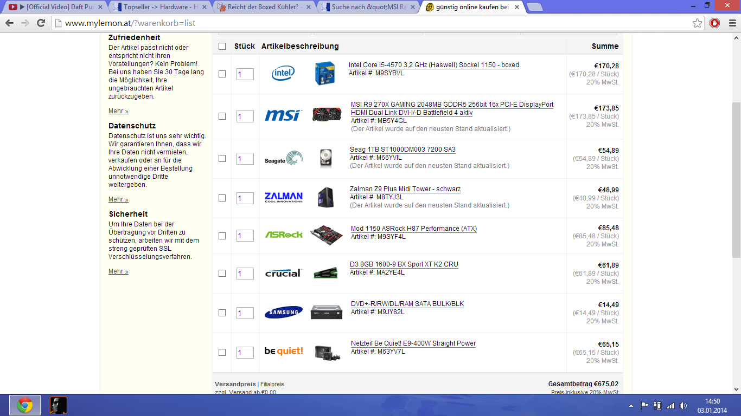Click the Seagate brand logo
This screenshot has width=741, height=416.
(x=284, y=158)
